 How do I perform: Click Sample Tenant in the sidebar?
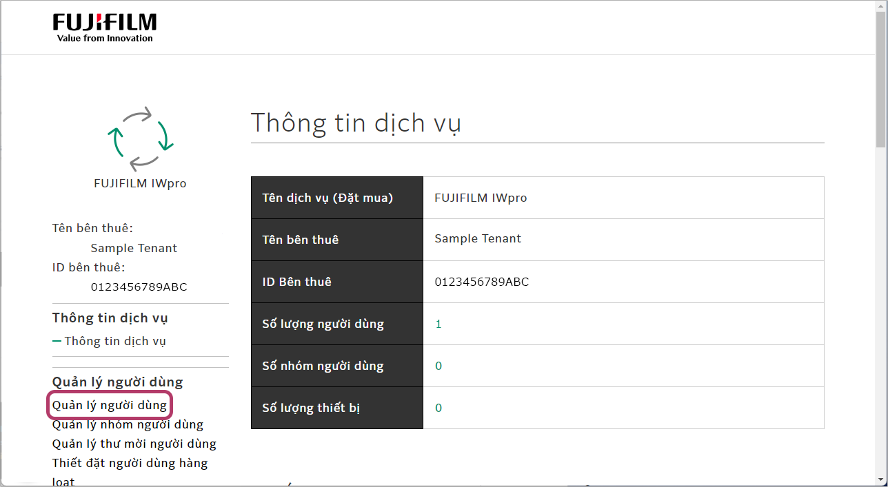[x=134, y=248]
